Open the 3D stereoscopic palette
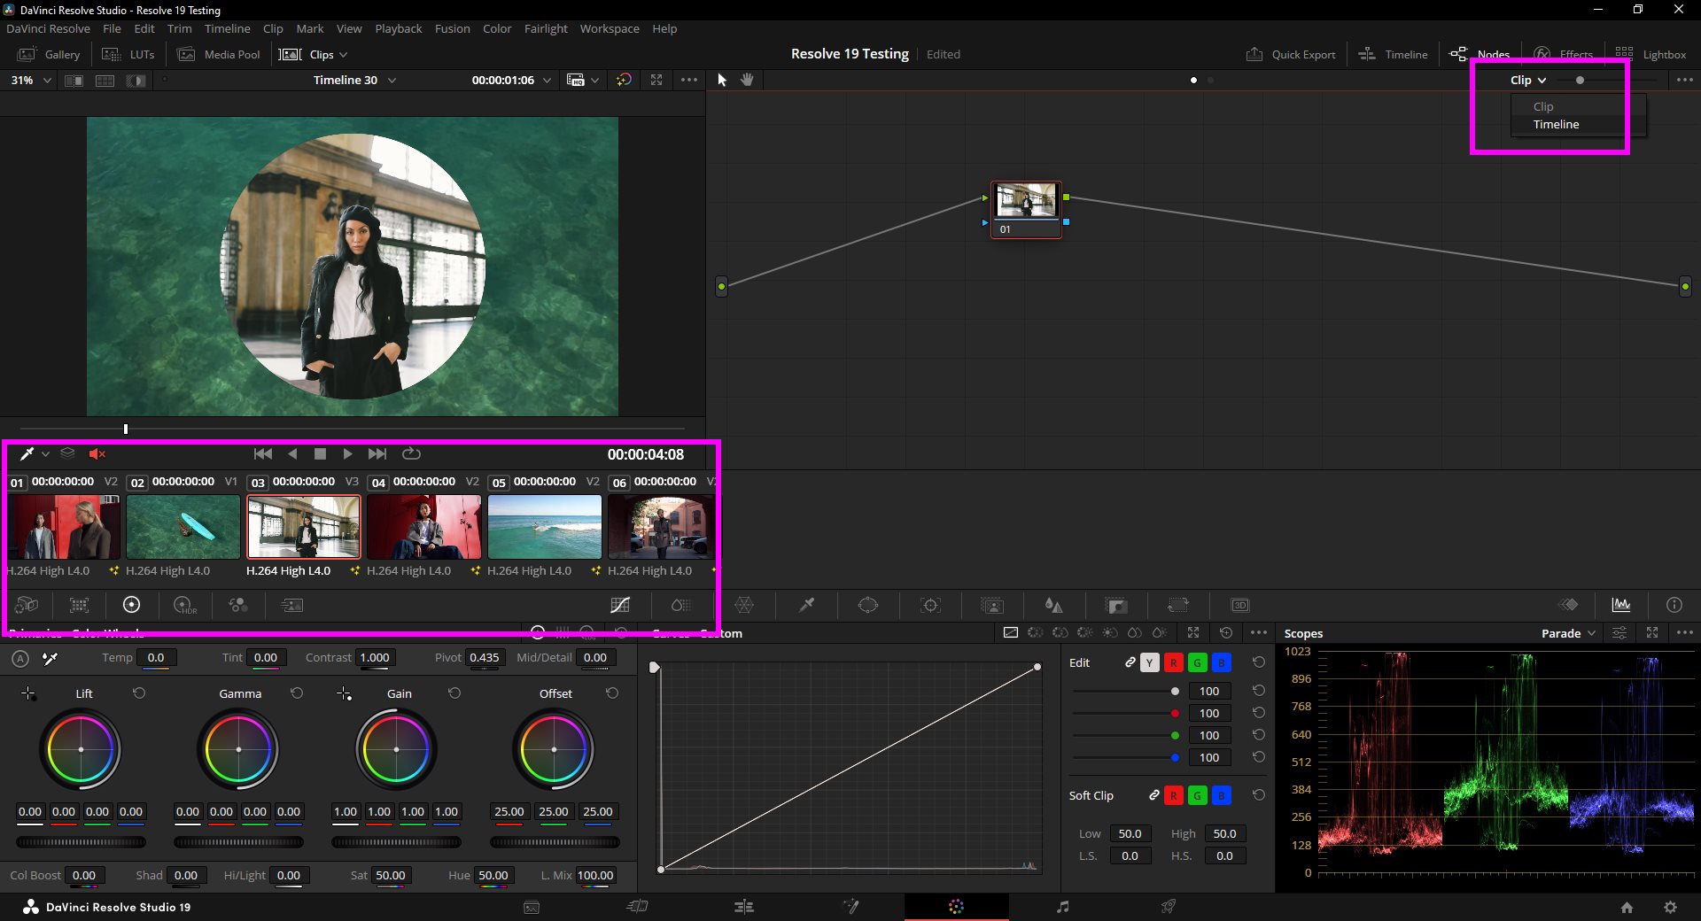The height and width of the screenshot is (921, 1701). [x=1240, y=605]
